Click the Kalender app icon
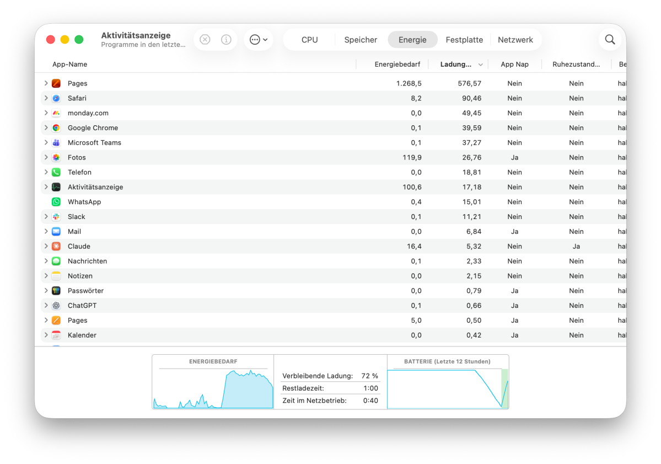The width and height of the screenshot is (661, 464). coord(56,335)
